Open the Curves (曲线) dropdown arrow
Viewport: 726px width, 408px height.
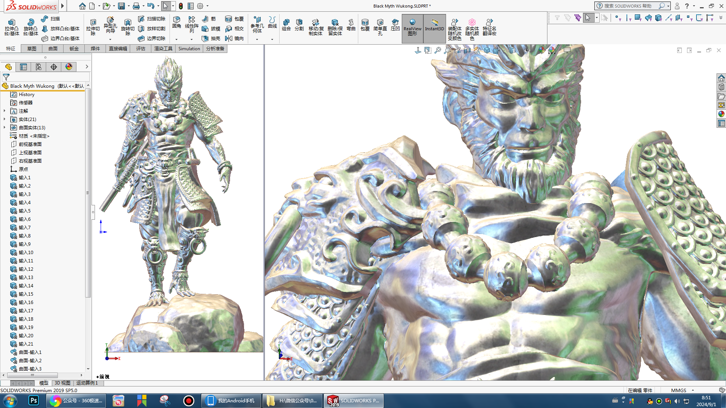(x=272, y=39)
